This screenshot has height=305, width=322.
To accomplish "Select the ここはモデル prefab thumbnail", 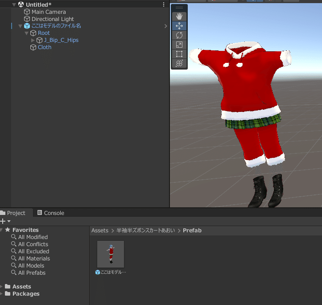I will (x=111, y=254).
